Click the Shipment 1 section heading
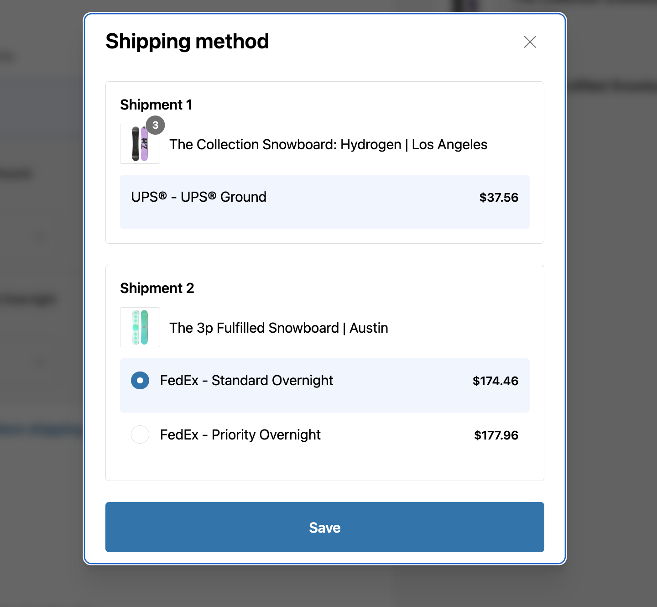The width and height of the screenshot is (657, 607). pos(156,105)
